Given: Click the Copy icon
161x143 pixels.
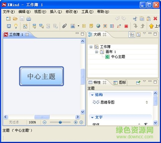Looking at the screenshot, I should 142,18.
